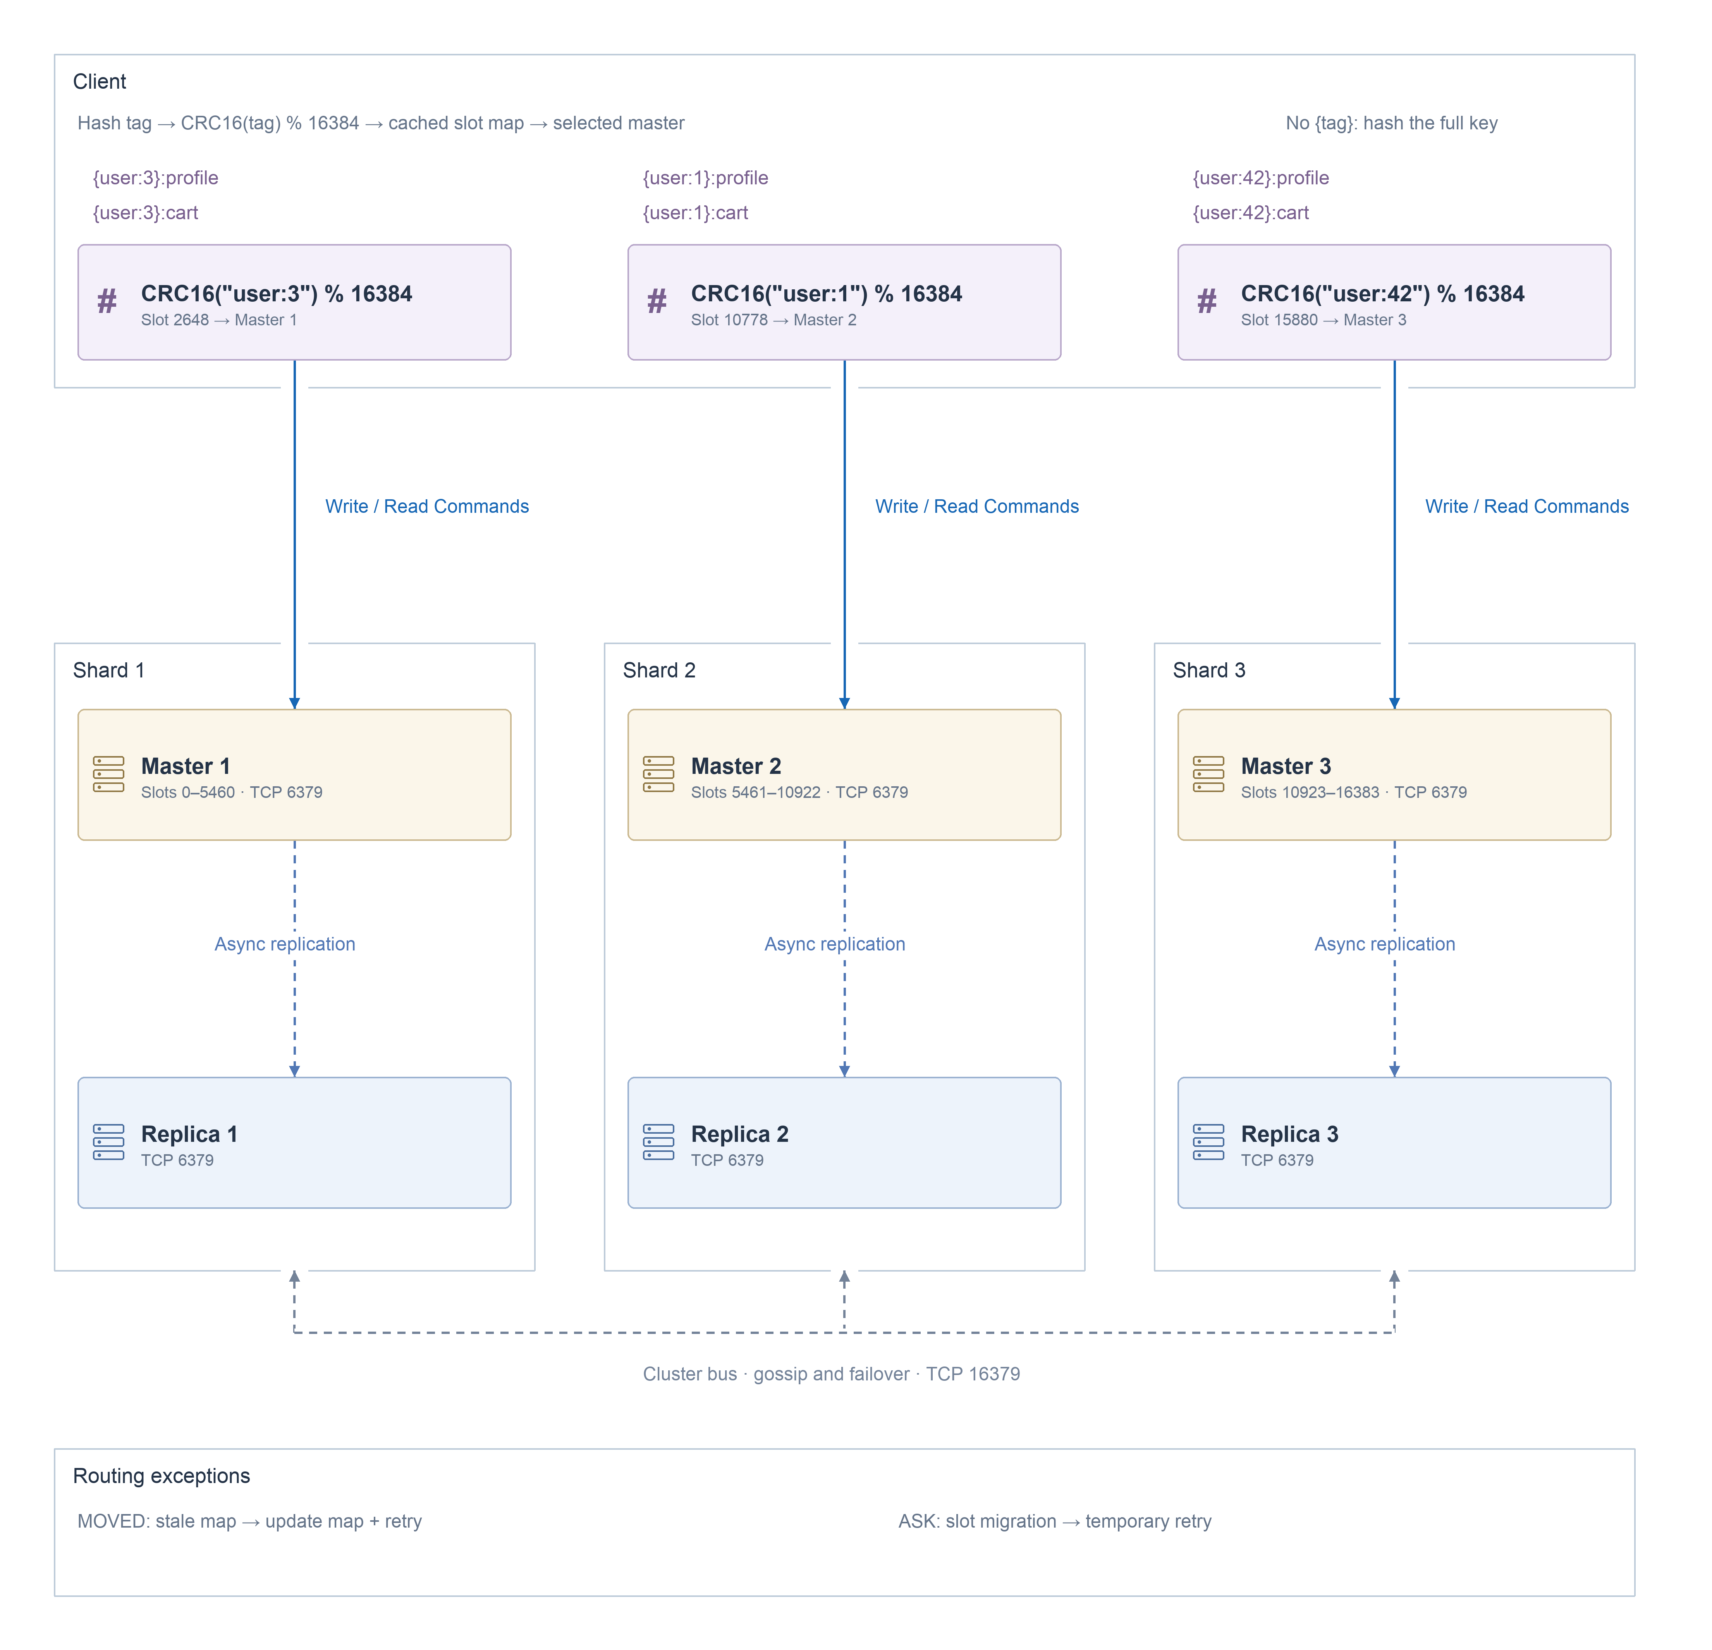Select the Replica 2 node title
1712x1650 pixels.
[x=740, y=1134]
